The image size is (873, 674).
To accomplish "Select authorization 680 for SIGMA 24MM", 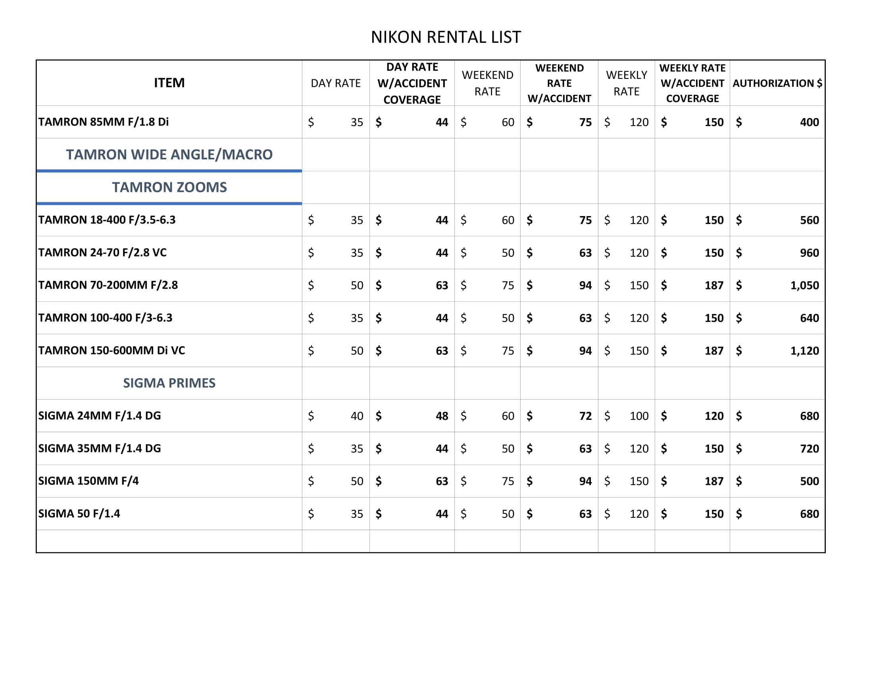I will point(809,416).
